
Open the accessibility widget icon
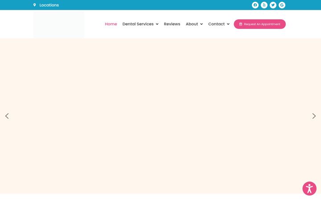[x=309, y=188]
